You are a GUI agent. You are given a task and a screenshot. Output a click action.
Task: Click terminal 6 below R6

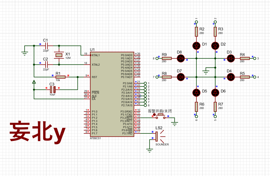(196, 116)
